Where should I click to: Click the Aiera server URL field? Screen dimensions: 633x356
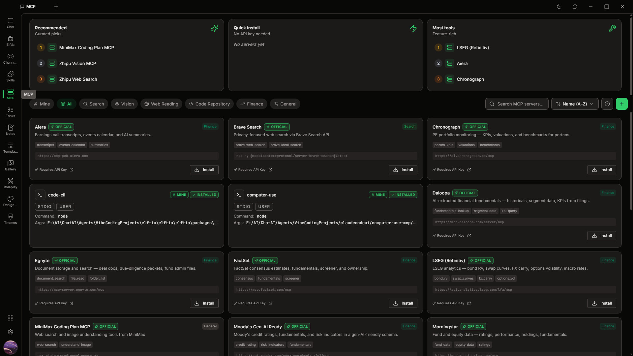127,156
